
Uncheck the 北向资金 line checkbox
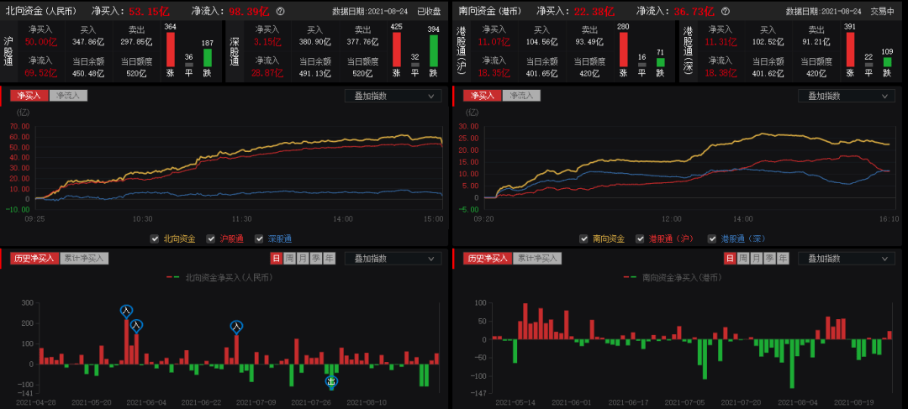(156, 239)
